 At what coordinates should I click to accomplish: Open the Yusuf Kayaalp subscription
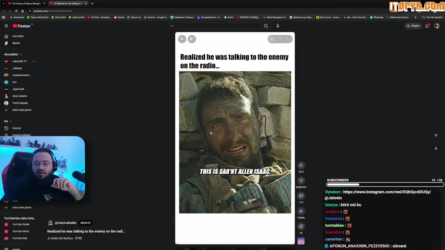[x=20, y=103]
